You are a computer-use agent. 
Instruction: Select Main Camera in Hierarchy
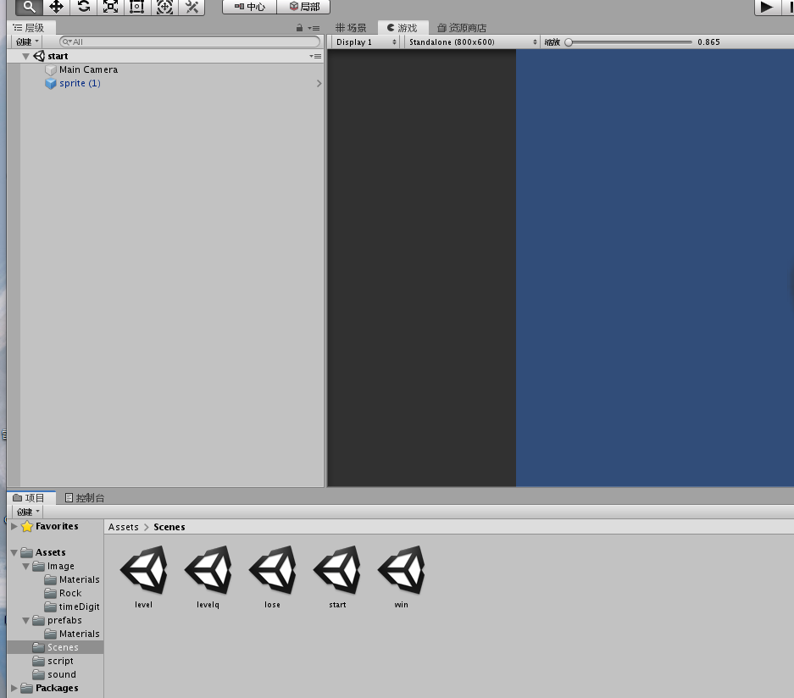(x=89, y=69)
